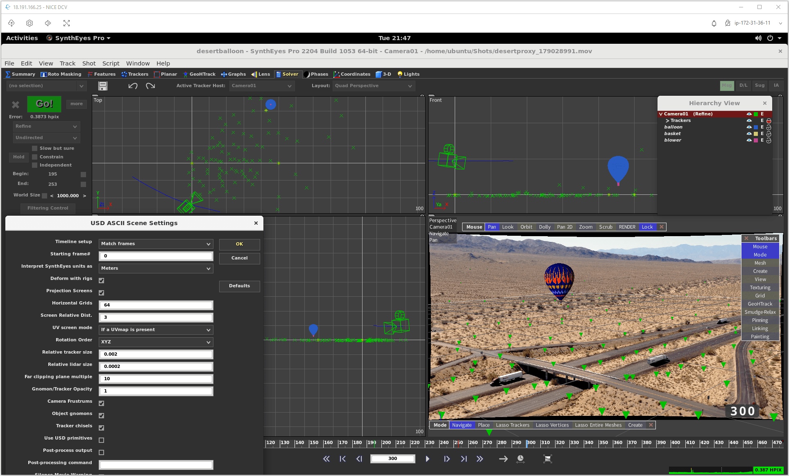Click basket yellow color swatch
The width and height of the screenshot is (789, 476).
click(x=756, y=134)
